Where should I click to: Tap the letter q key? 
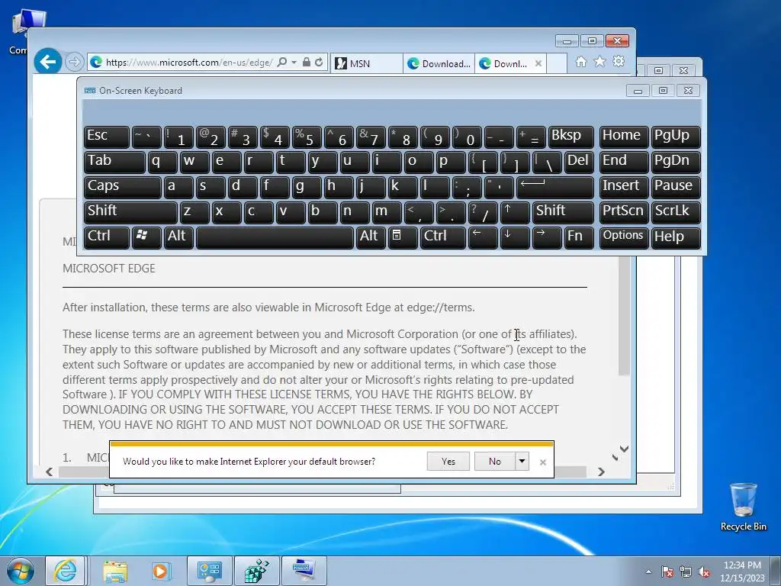click(162, 162)
